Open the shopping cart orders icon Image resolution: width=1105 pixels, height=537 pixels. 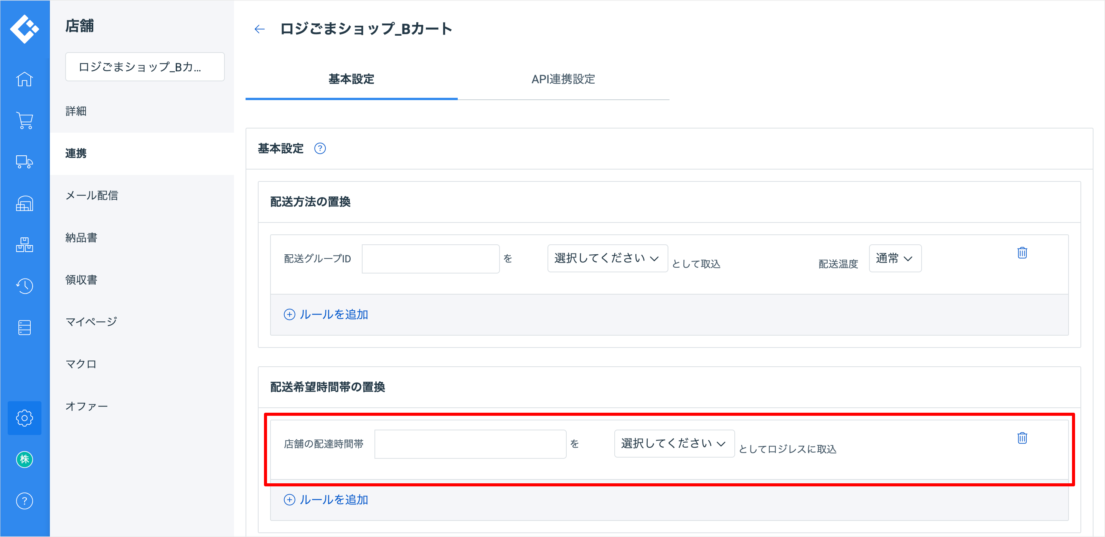coord(25,120)
